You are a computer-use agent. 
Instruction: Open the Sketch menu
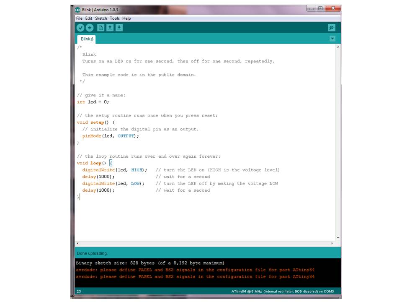[100, 18]
